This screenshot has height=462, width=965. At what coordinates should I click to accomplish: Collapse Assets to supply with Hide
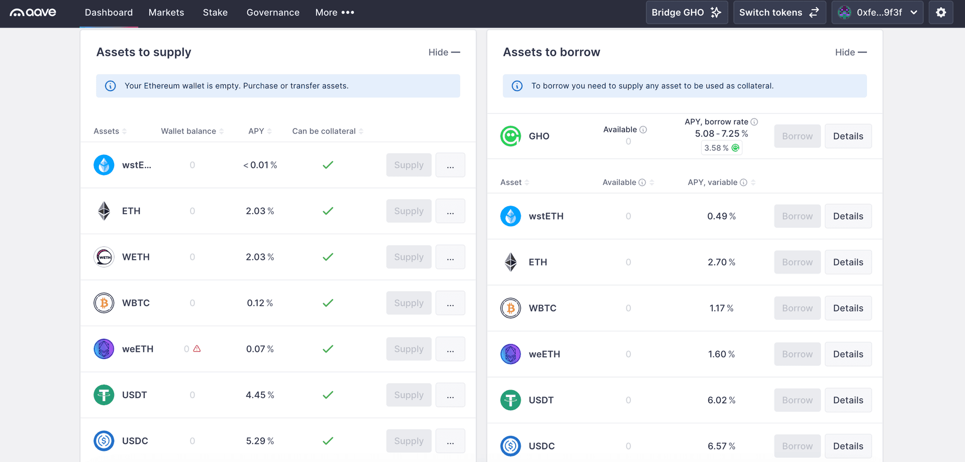[444, 52]
